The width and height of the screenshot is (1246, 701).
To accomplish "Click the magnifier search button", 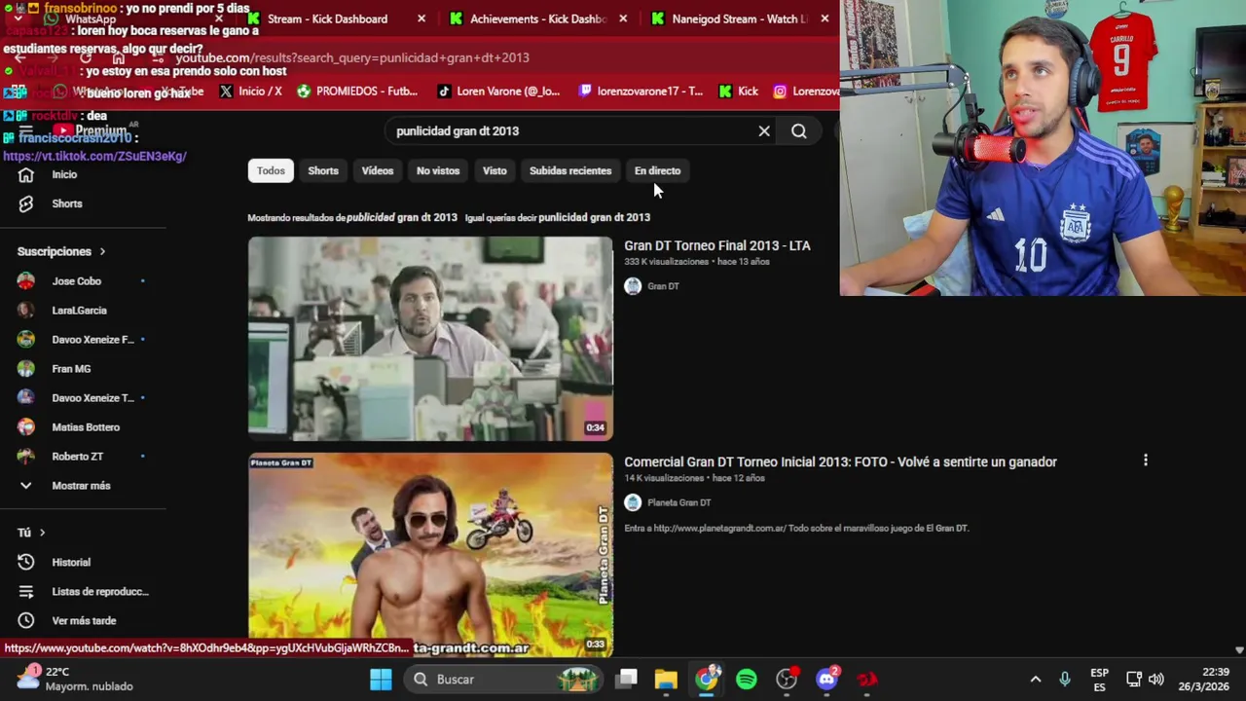I will coord(799,130).
